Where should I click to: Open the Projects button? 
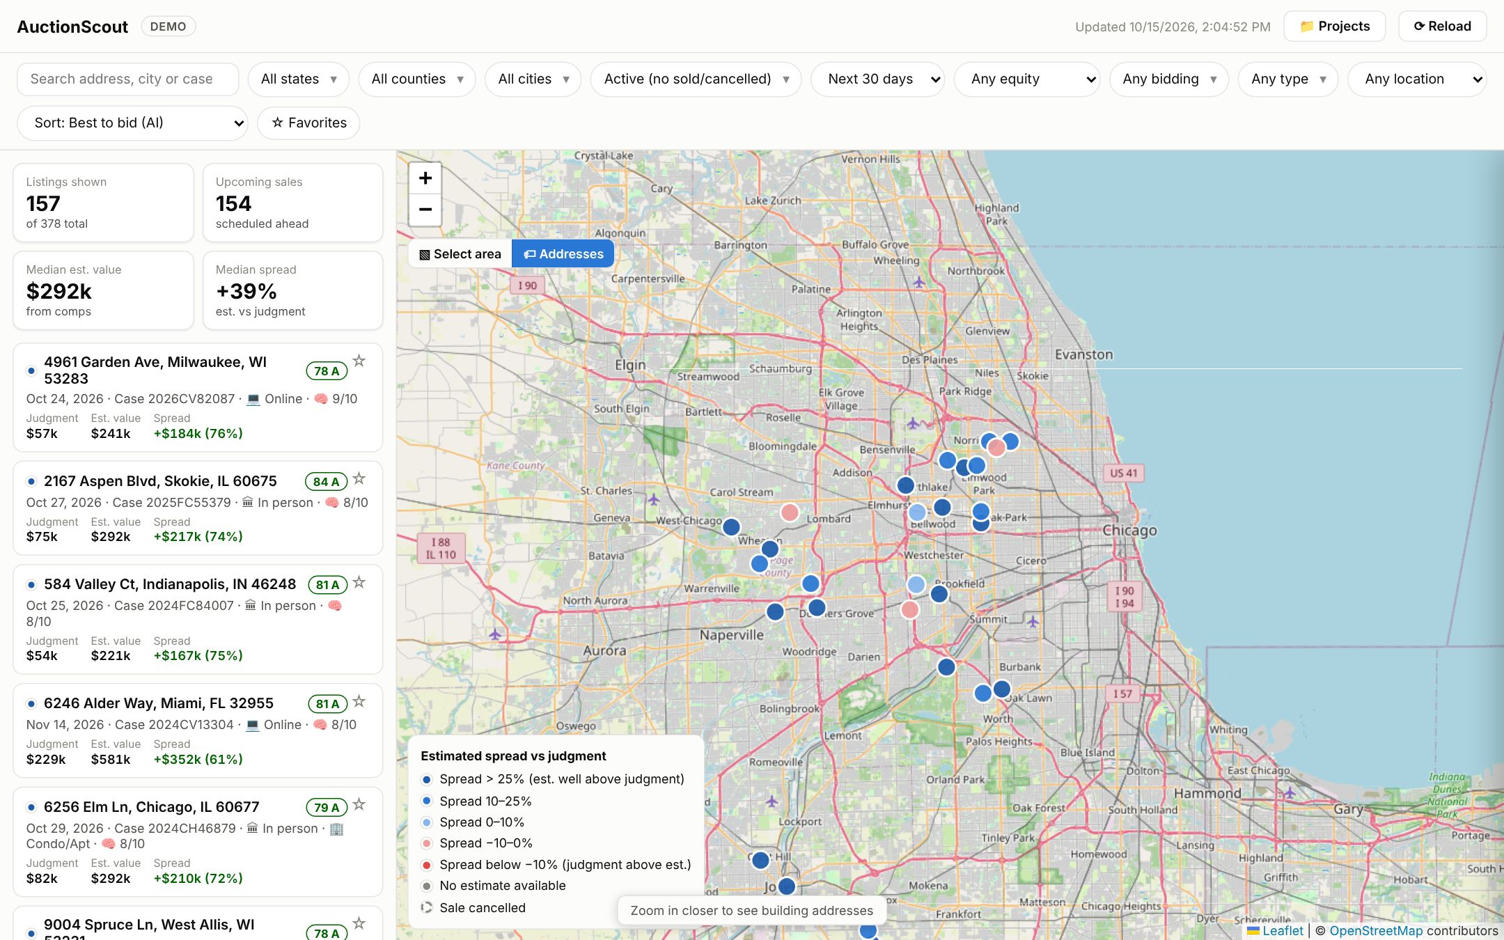(x=1335, y=26)
